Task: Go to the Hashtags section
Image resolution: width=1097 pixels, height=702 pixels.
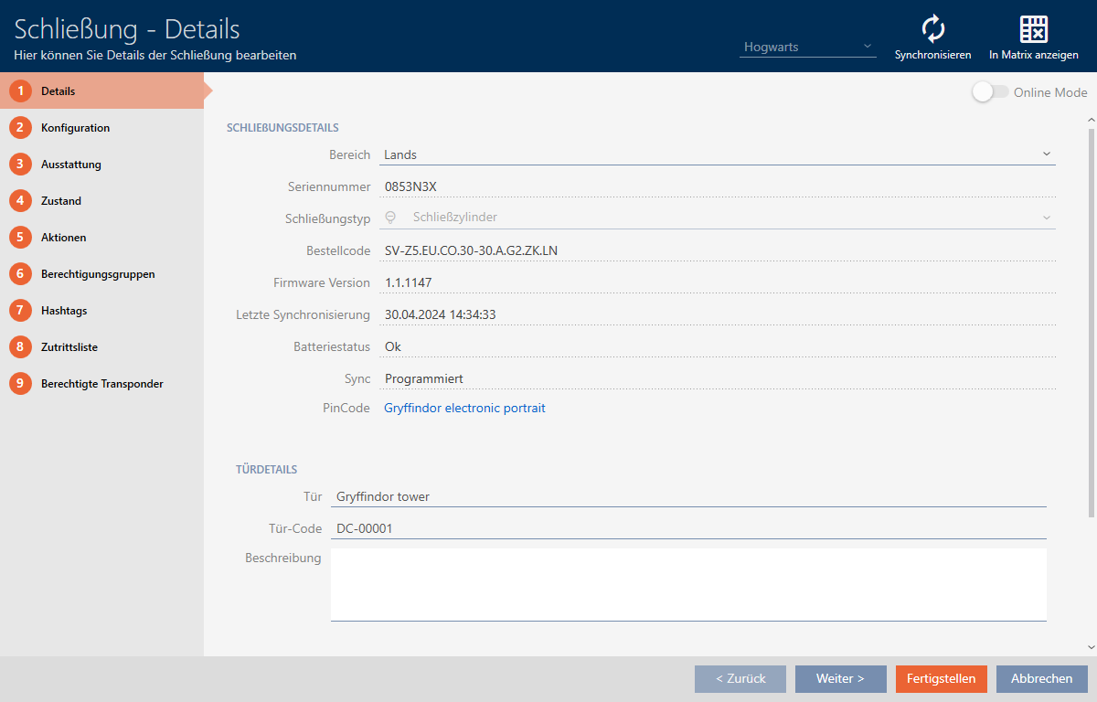Action: click(64, 311)
